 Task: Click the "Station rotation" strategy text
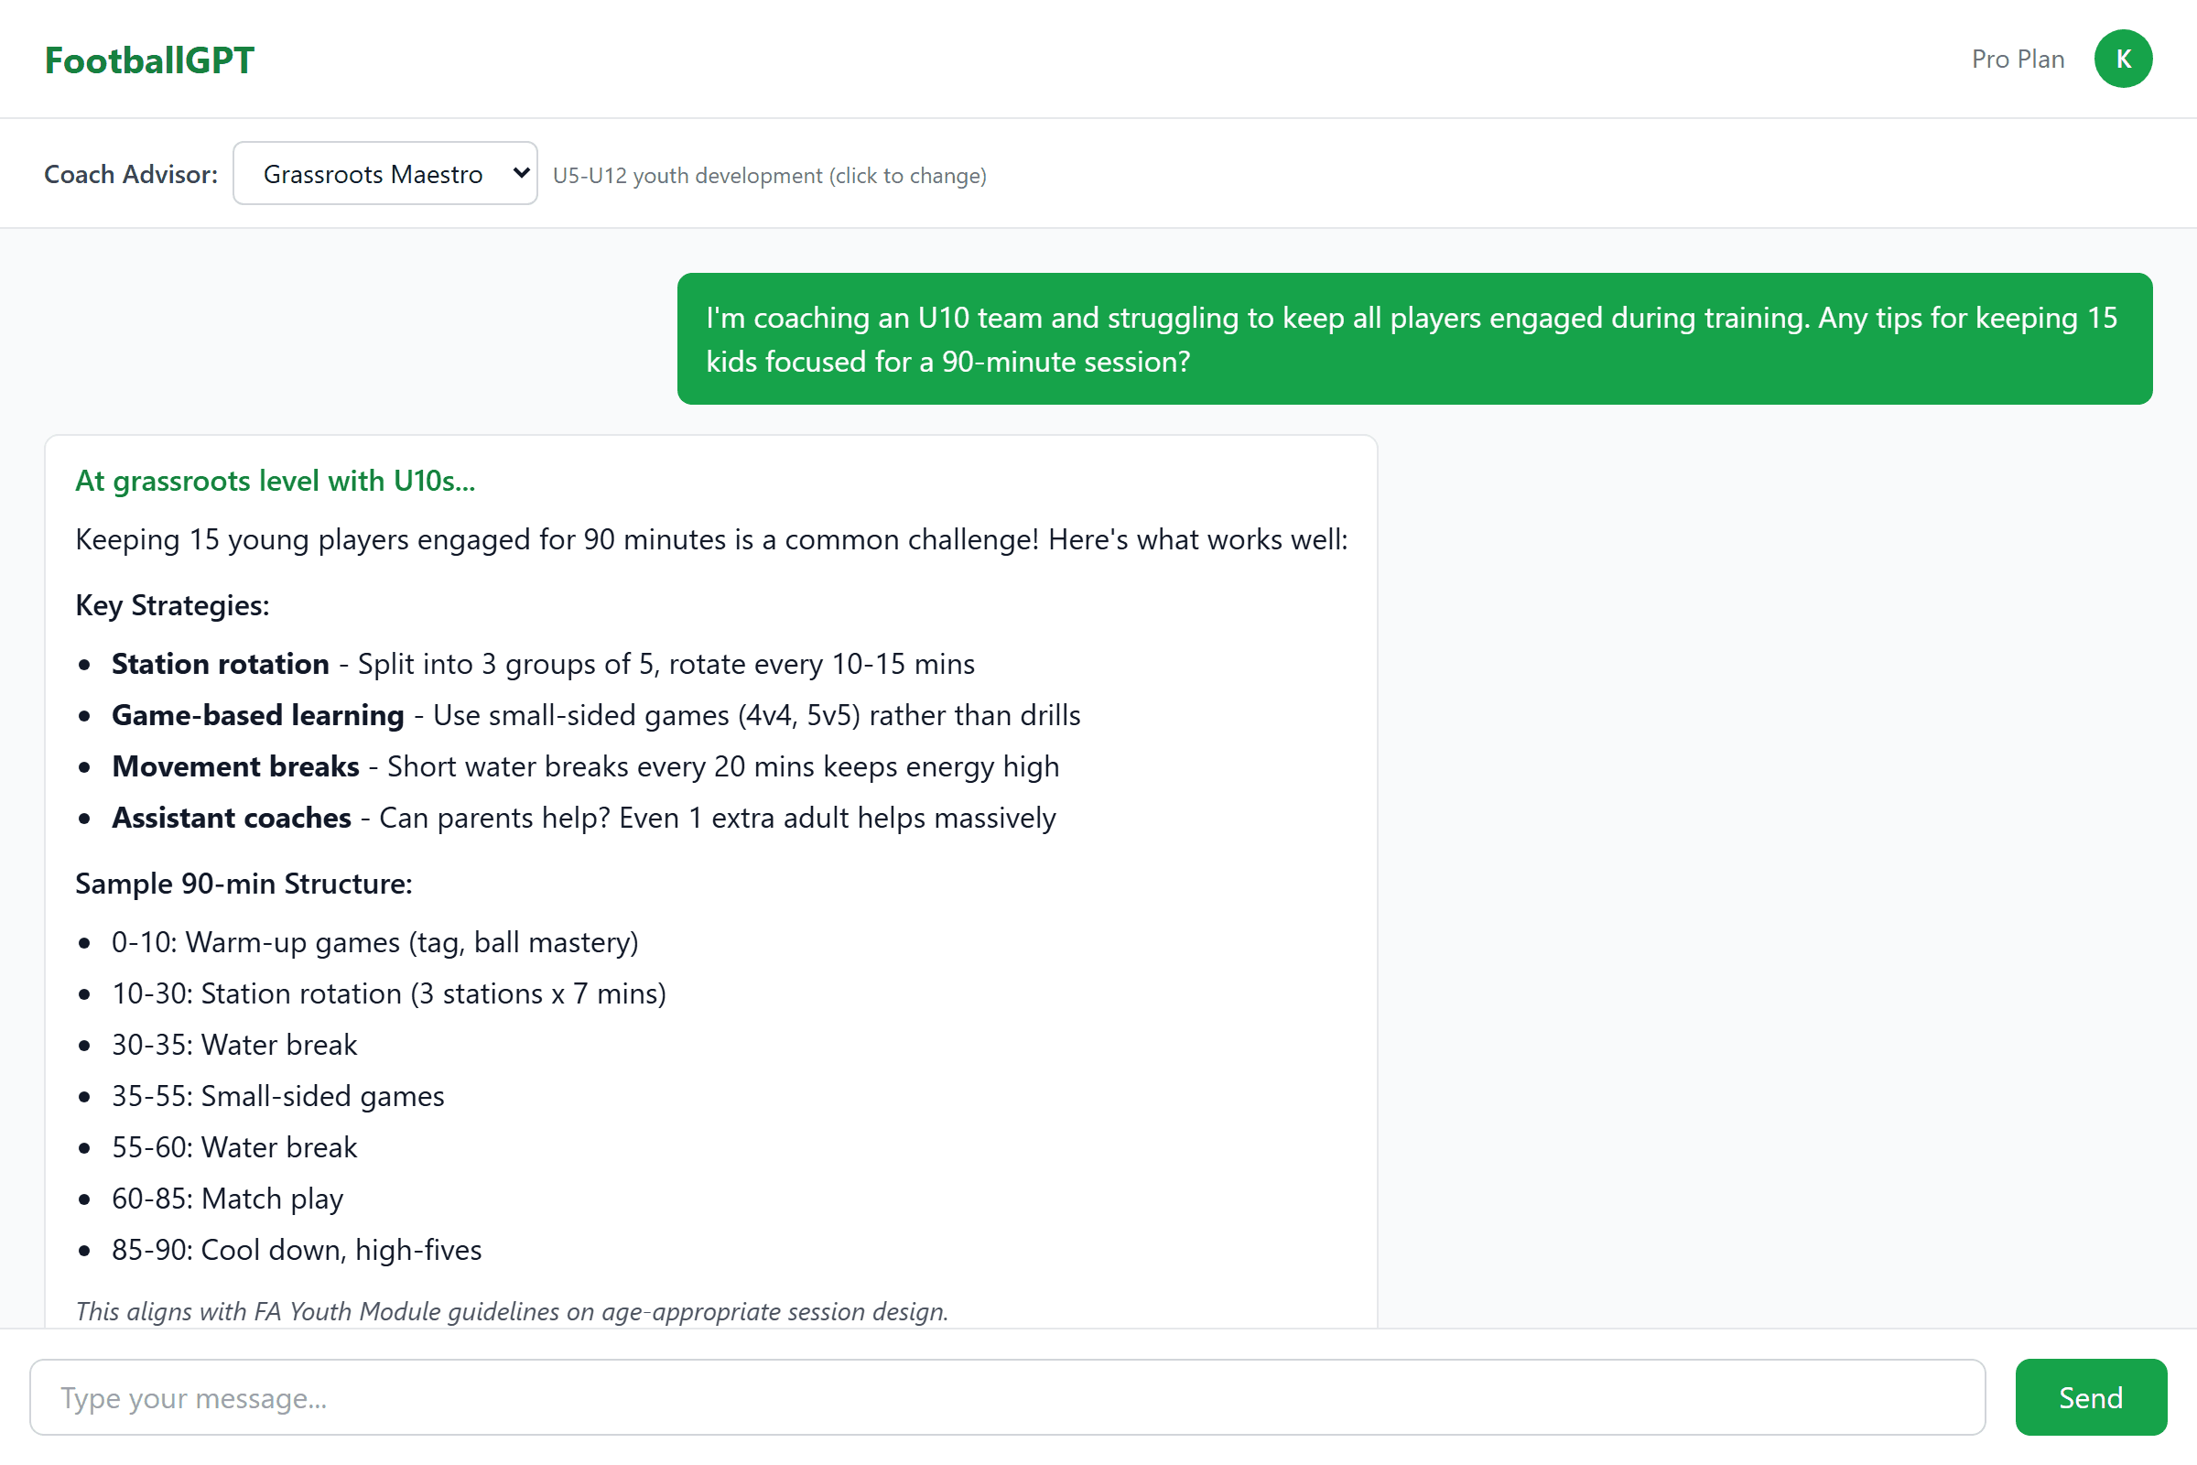[x=221, y=663]
